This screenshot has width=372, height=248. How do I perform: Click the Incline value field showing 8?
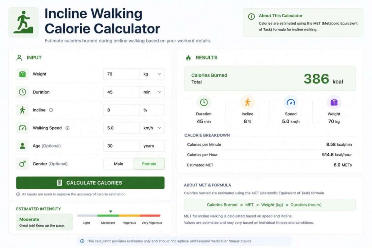pyautogui.click(x=121, y=110)
